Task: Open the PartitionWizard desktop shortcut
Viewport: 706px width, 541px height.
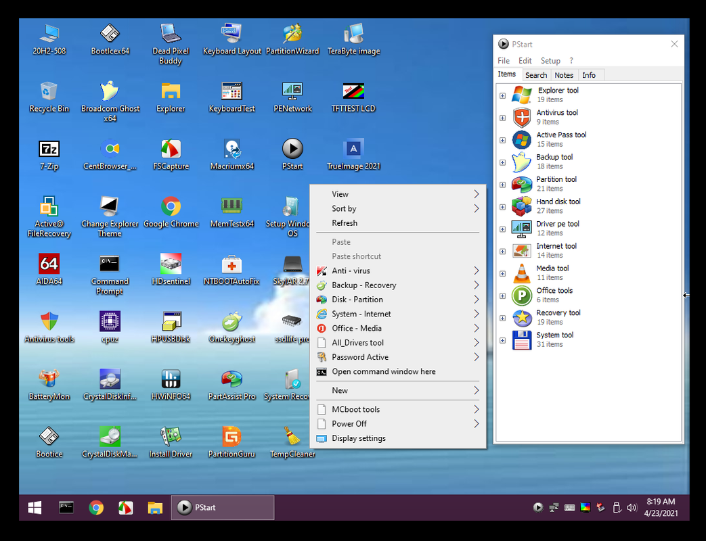Action: click(292, 39)
